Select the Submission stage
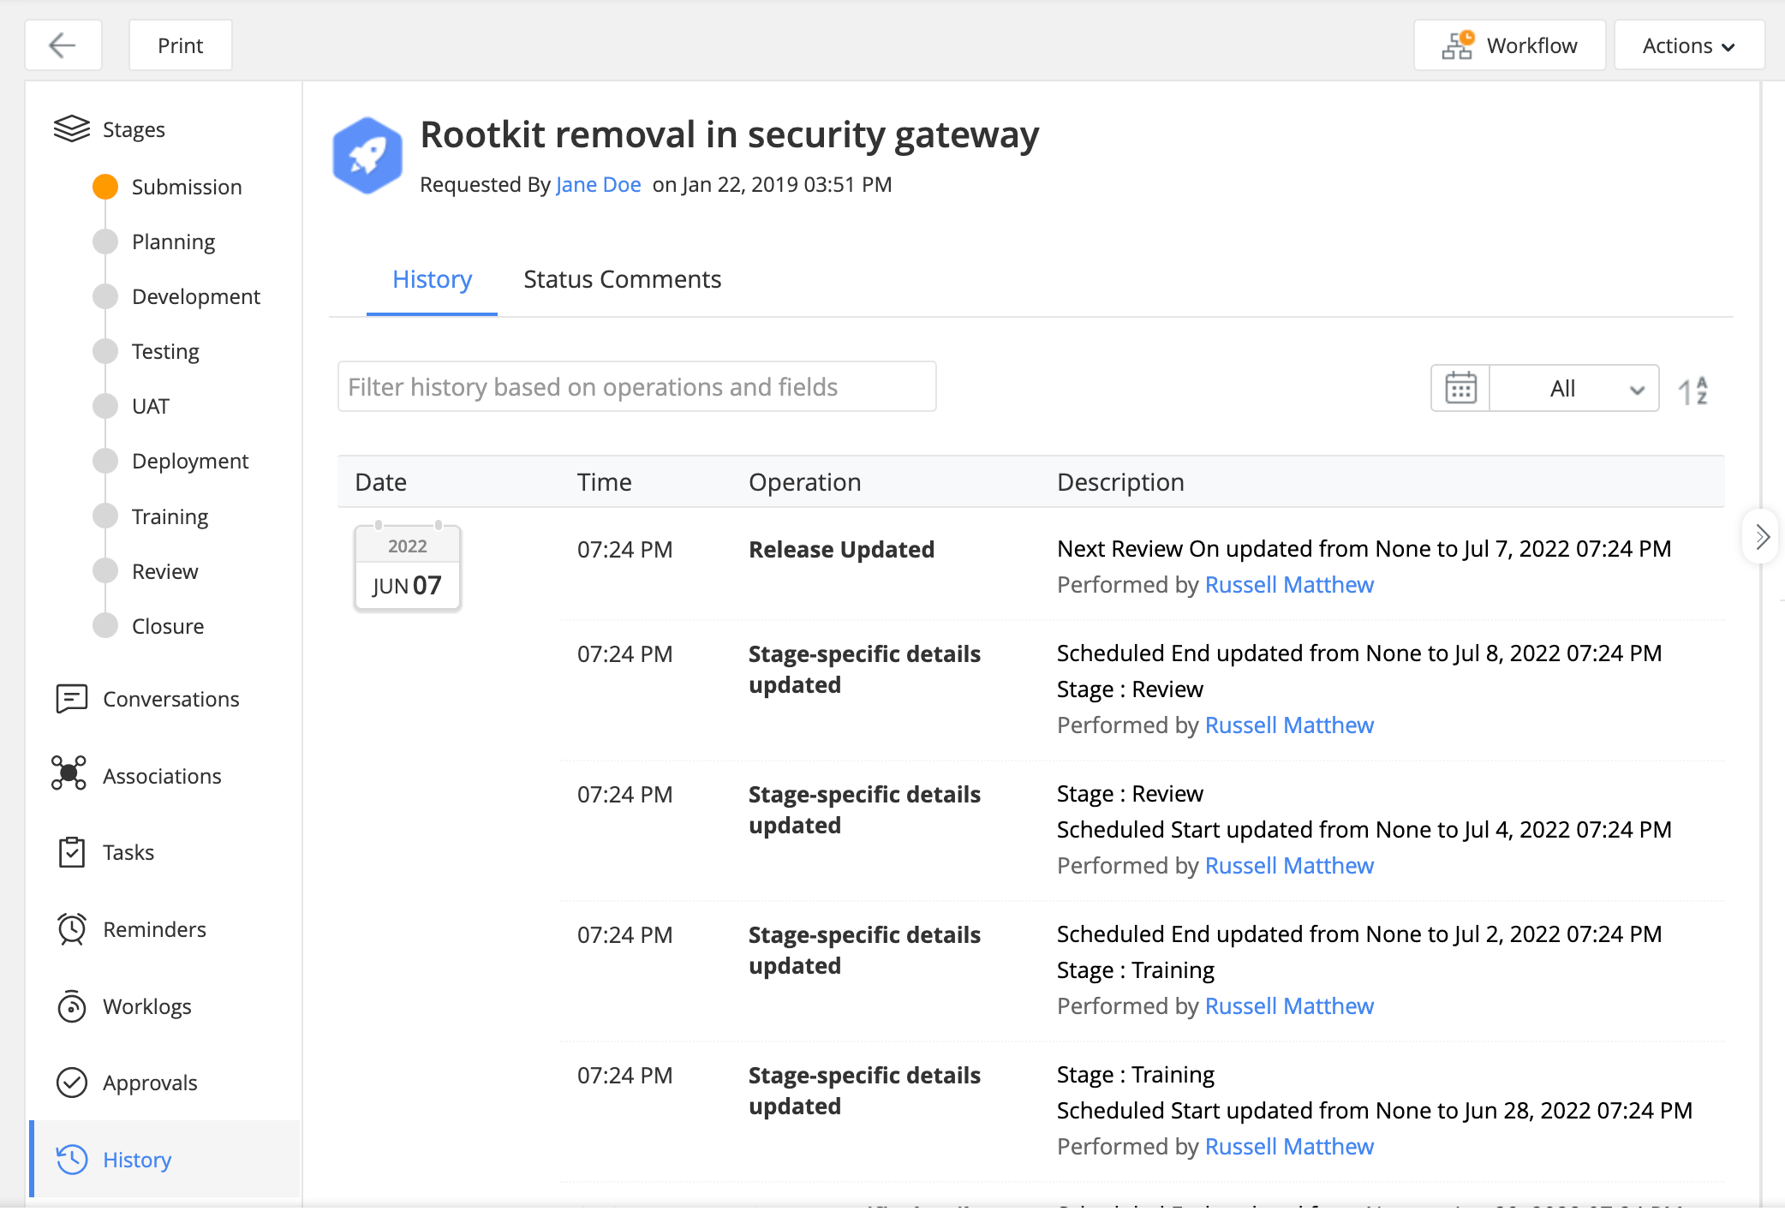1785x1211 pixels. tap(186, 187)
